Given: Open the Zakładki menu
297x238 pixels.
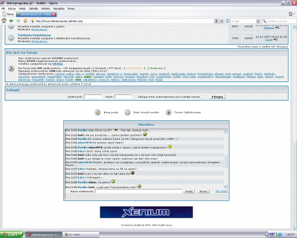Looking at the screenshot, I should 33,8.
